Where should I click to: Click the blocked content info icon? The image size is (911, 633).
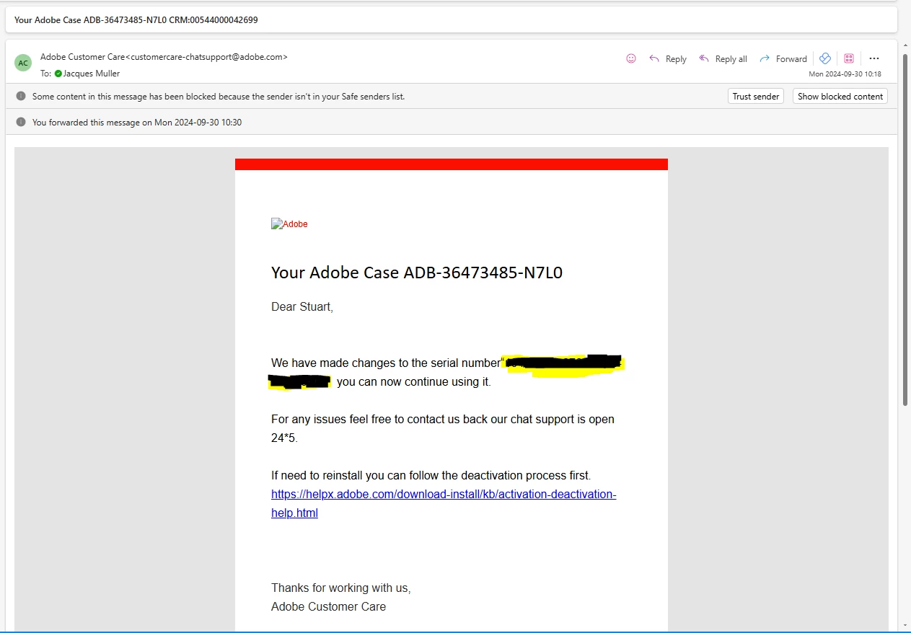point(21,96)
